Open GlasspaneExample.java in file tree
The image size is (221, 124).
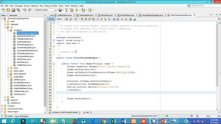click(26, 36)
